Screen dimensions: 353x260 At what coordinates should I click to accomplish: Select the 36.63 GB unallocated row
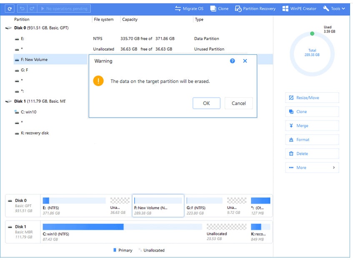[x=143, y=49]
